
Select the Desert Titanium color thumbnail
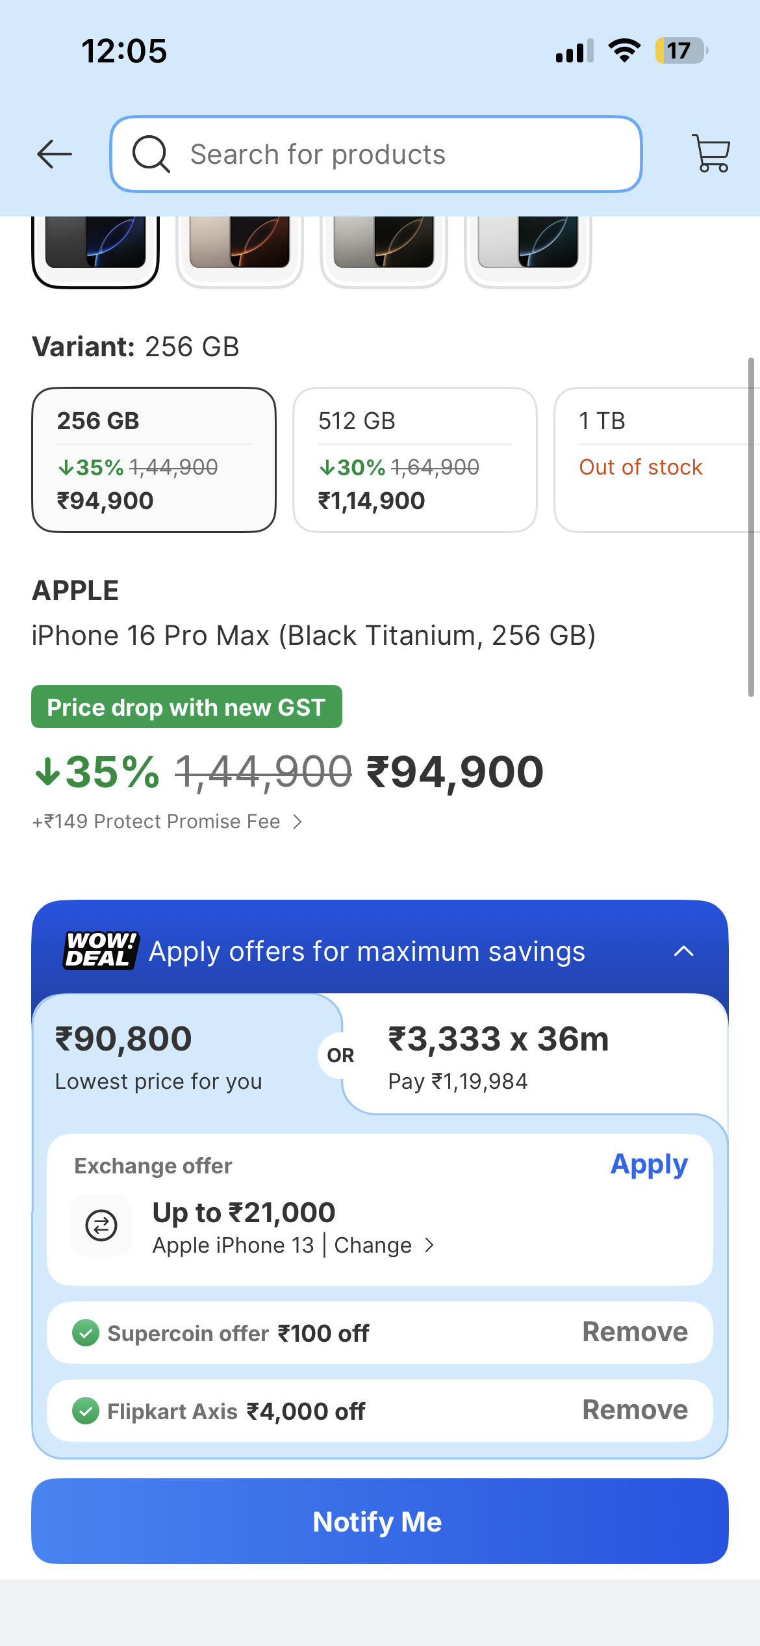pos(240,250)
